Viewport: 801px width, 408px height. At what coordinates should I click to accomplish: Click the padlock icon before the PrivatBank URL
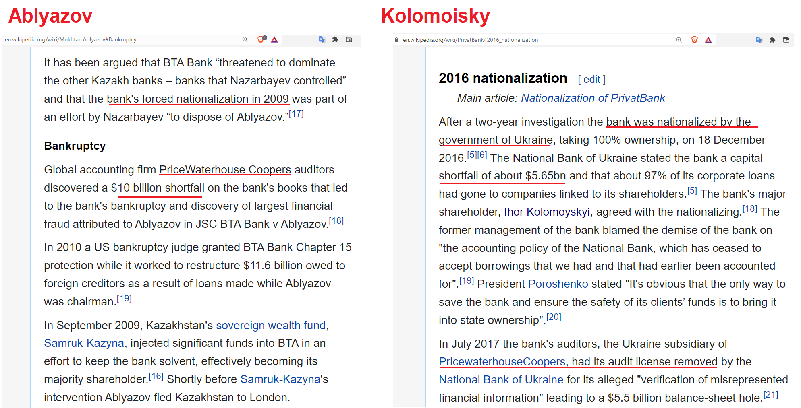pos(396,40)
